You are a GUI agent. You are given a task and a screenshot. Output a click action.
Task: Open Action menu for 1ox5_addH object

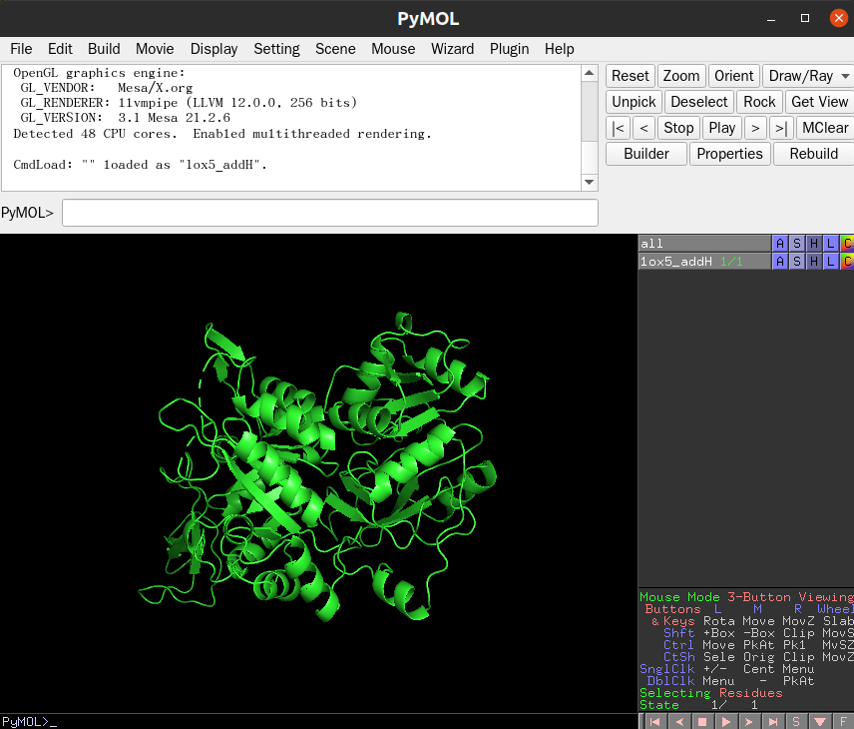click(780, 262)
